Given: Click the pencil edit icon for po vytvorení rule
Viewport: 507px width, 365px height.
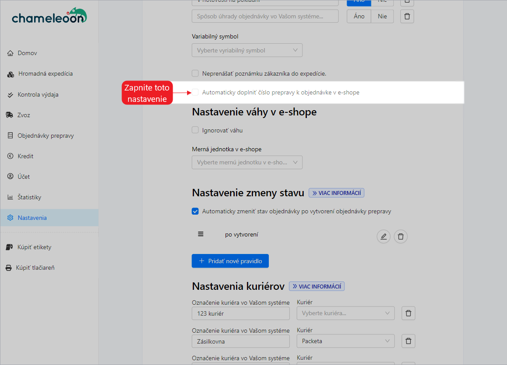Looking at the screenshot, I should [x=383, y=237].
